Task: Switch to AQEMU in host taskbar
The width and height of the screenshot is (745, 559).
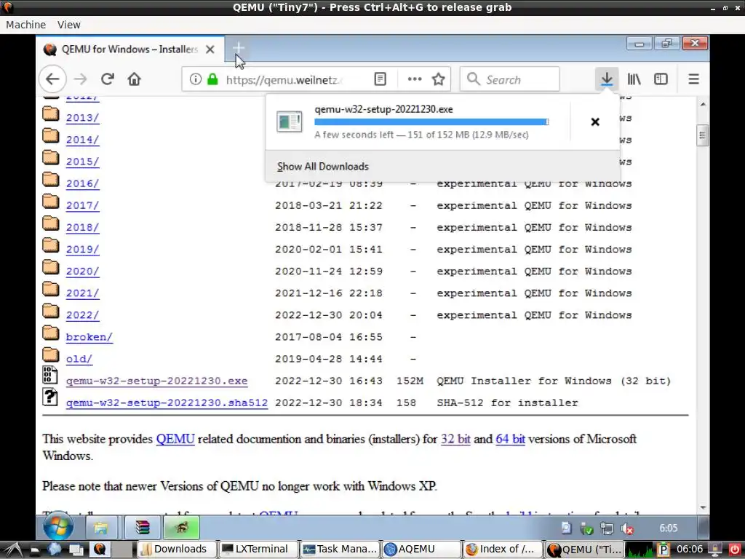Action: pyautogui.click(x=422, y=550)
